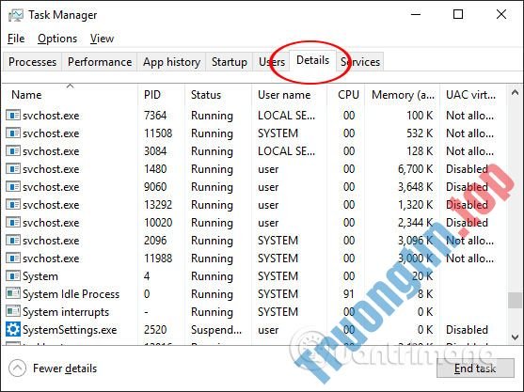524x392 pixels.
Task: Click the System interrupts icon
Action: pos(13,312)
